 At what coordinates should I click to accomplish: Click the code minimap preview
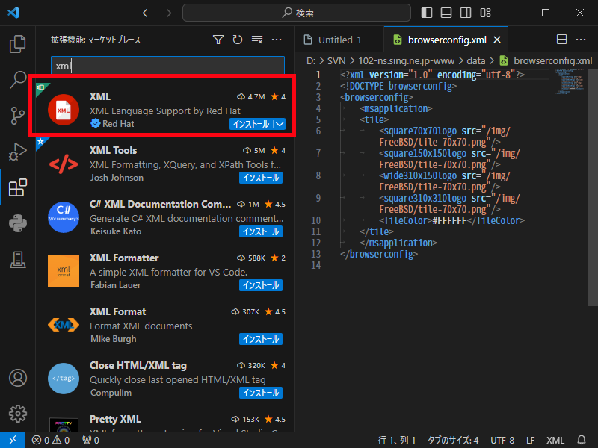click(x=569, y=81)
